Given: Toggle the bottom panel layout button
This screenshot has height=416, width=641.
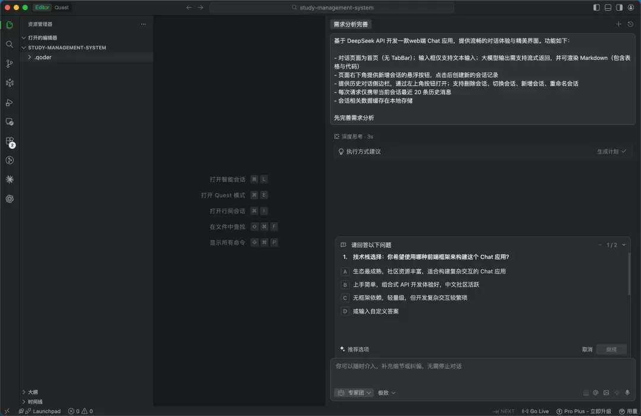Looking at the screenshot, I should pos(608,8).
